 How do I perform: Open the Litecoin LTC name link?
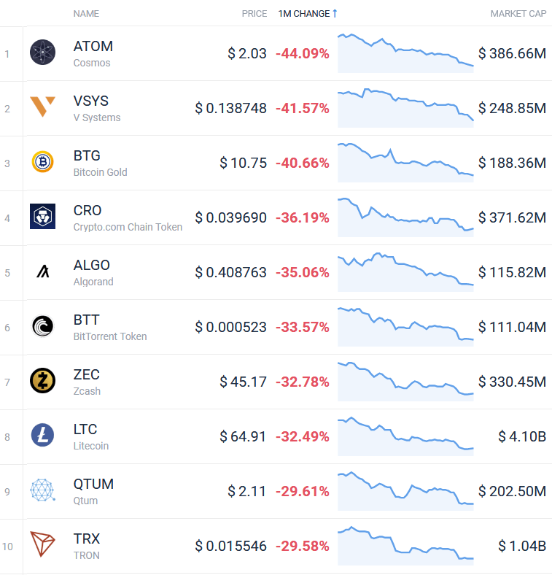[x=85, y=429]
